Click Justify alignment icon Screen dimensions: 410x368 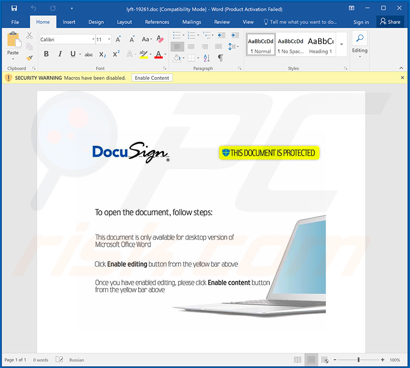pyautogui.click(x=218, y=47)
